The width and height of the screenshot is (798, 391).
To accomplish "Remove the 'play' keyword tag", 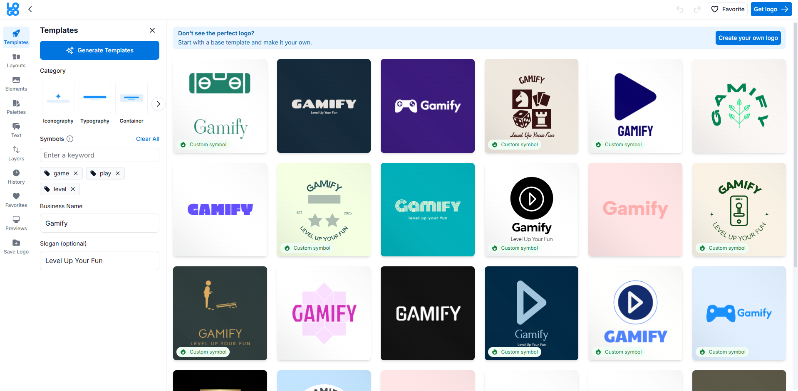I will coord(118,173).
